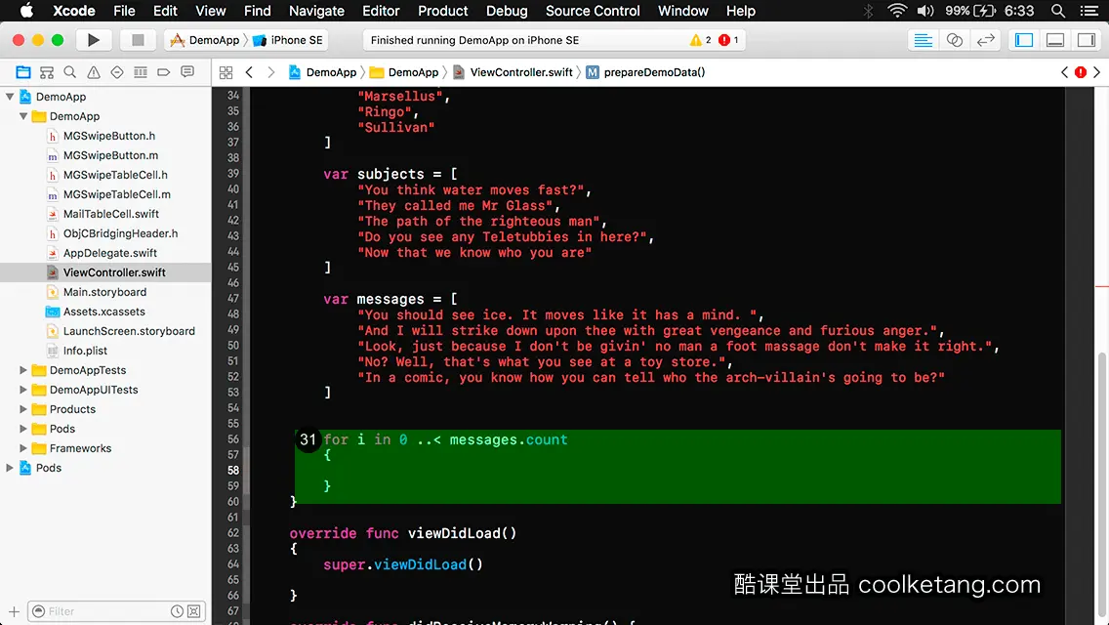This screenshot has height=625, width=1109.
Task: Jump to previous issue arrow
Action: (x=1064, y=72)
